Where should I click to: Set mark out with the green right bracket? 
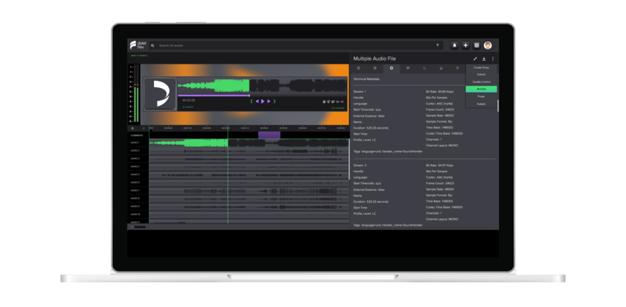[x=275, y=101]
